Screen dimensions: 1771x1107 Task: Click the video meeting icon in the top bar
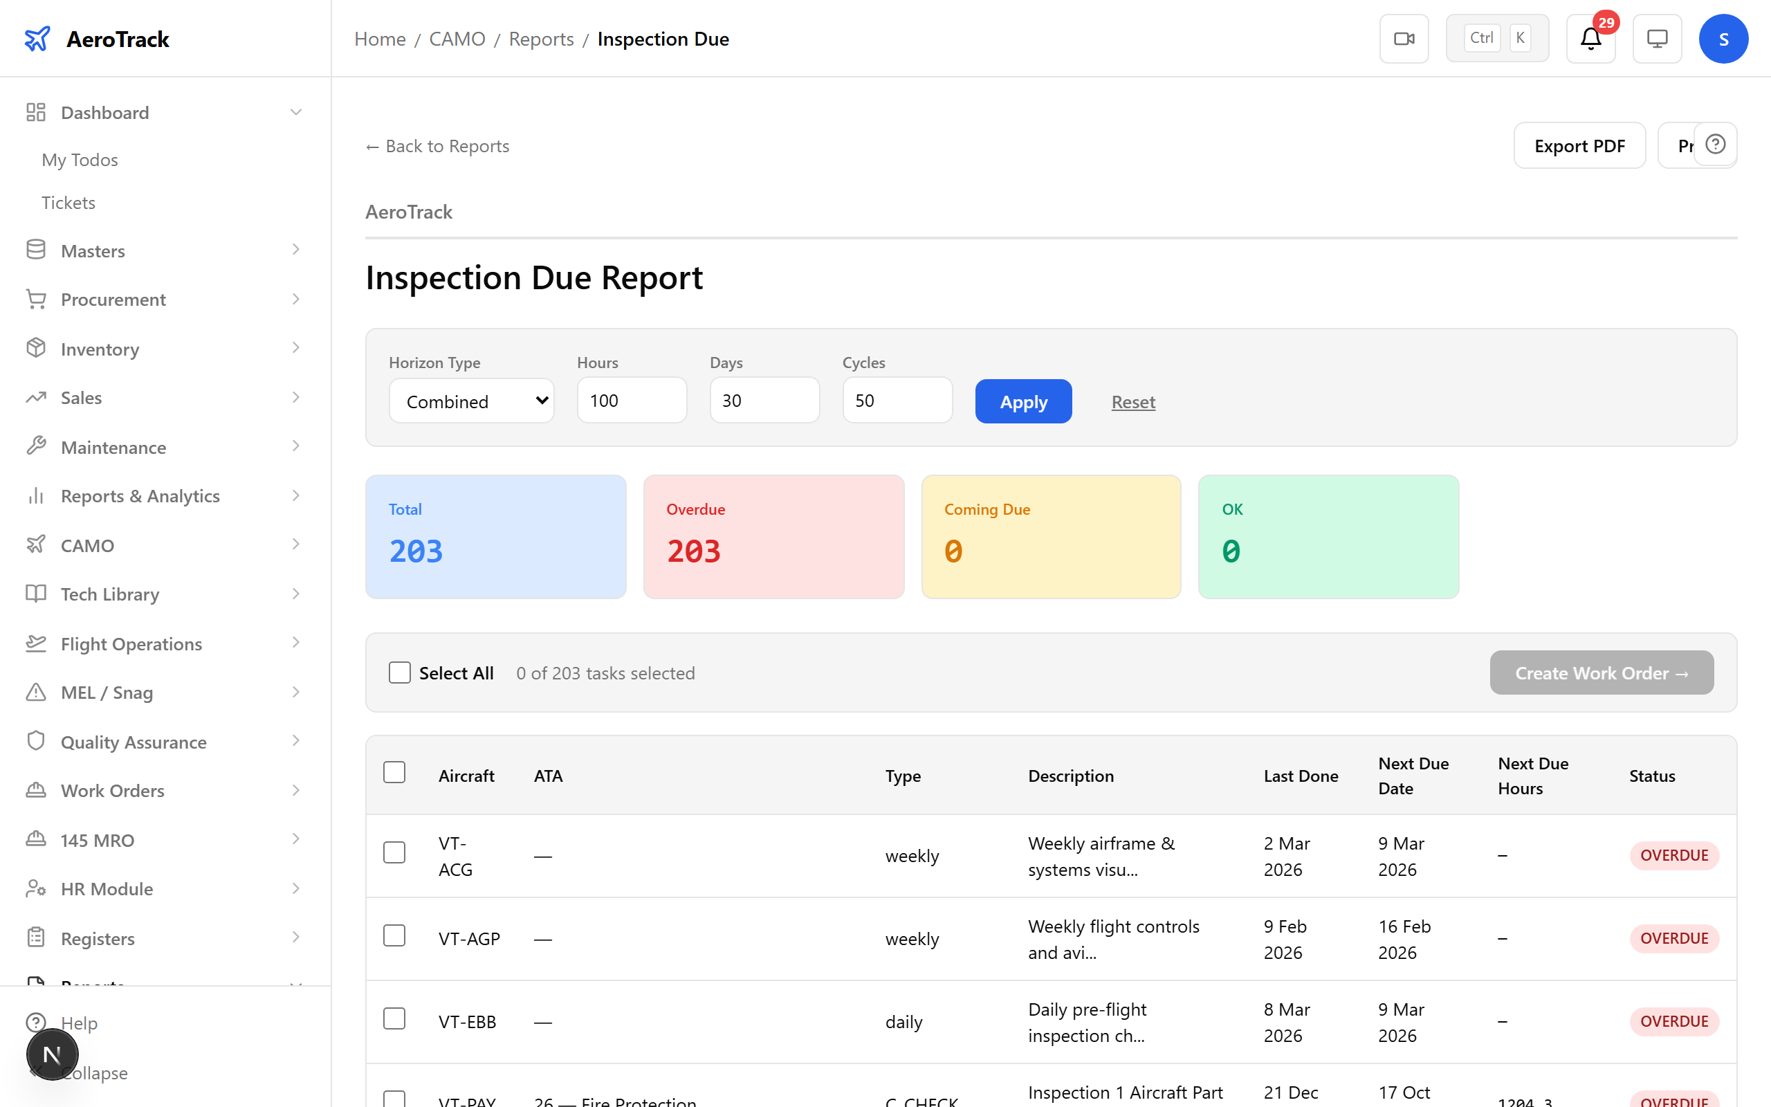coord(1404,38)
